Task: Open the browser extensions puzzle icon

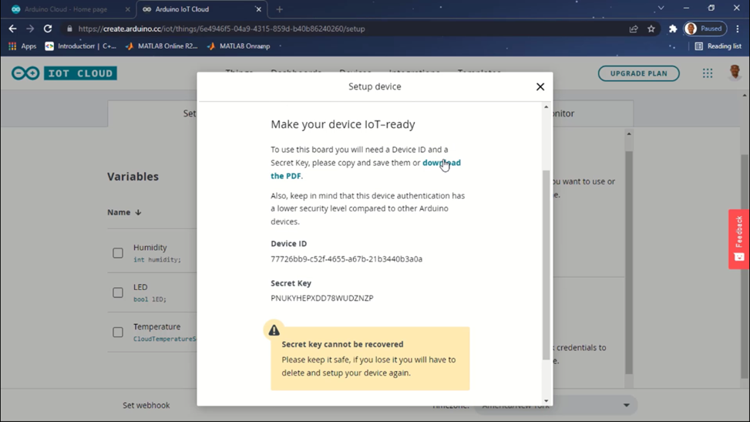Action: 673,29
